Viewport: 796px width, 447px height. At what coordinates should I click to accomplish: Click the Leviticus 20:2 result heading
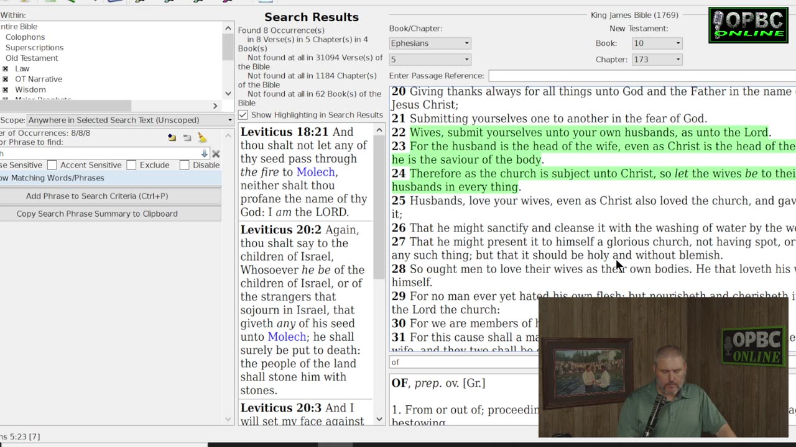pyautogui.click(x=280, y=230)
